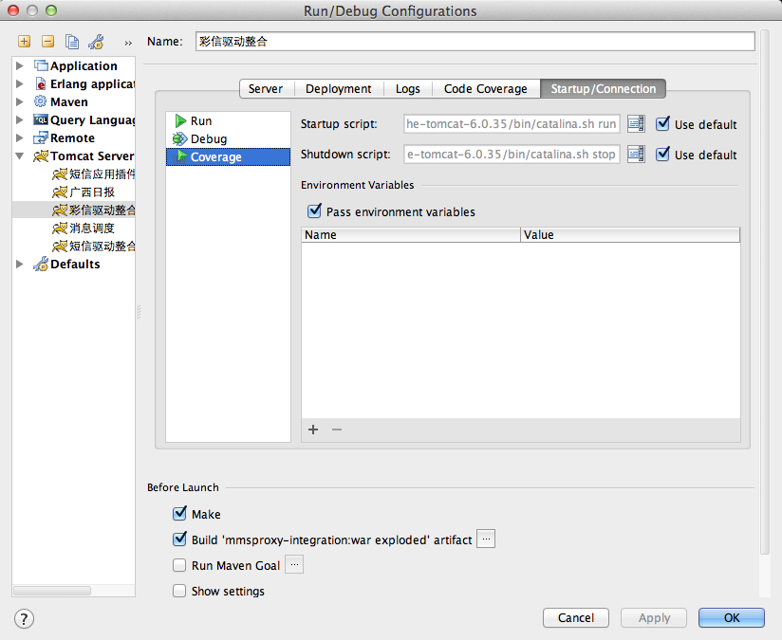The height and width of the screenshot is (640, 782).
Task: Click Tomcat icon beside 消息调度
Action: pyautogui.click(x=60, y=228)
